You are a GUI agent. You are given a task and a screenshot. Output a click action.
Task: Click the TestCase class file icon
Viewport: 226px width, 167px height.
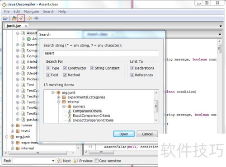point(23,91)
